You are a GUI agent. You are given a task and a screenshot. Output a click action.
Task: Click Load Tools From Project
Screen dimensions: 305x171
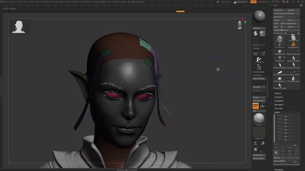[286, 13]
